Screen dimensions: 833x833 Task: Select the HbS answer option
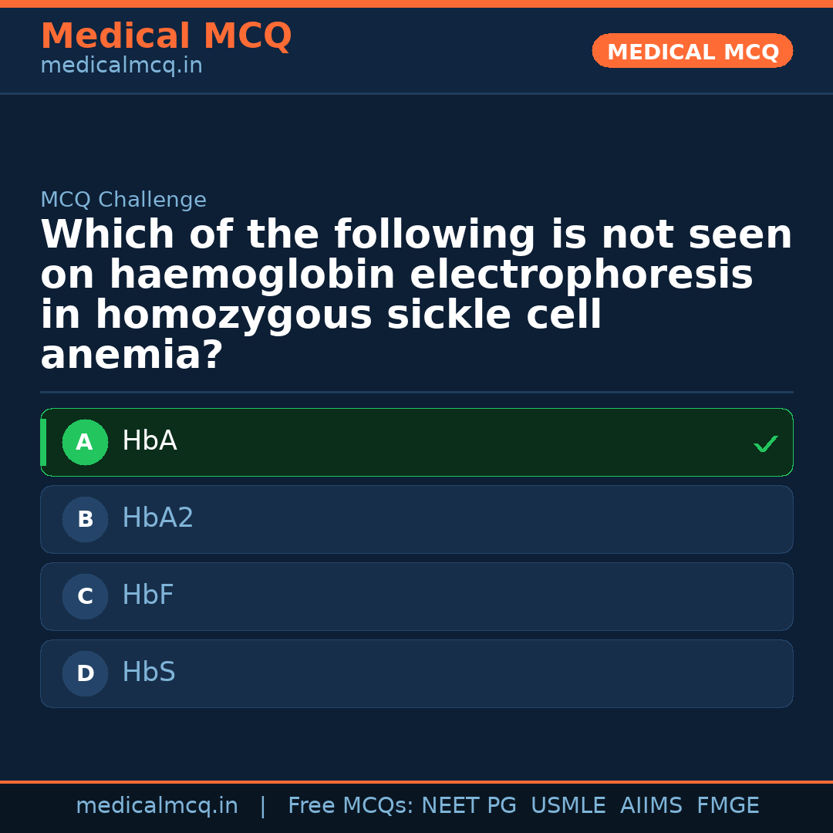[x=416, y=673]
